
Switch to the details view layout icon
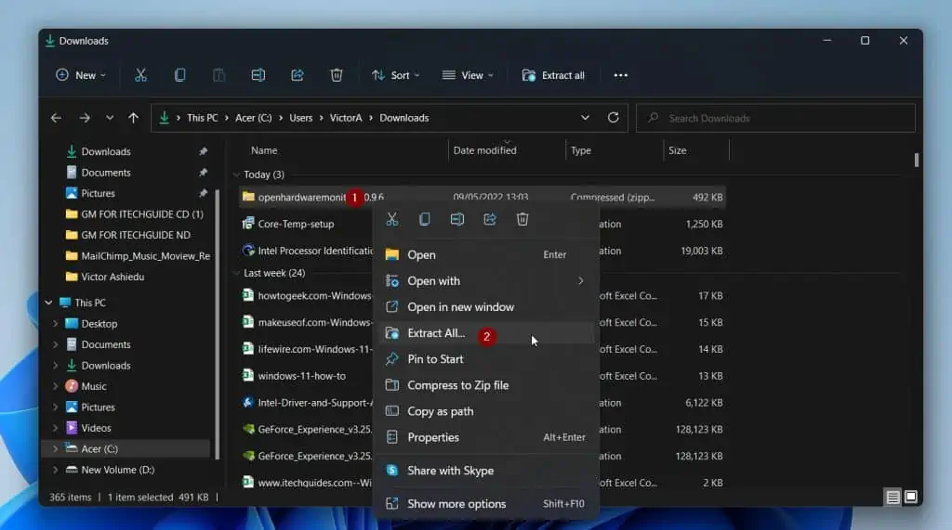tap(892, 498)
